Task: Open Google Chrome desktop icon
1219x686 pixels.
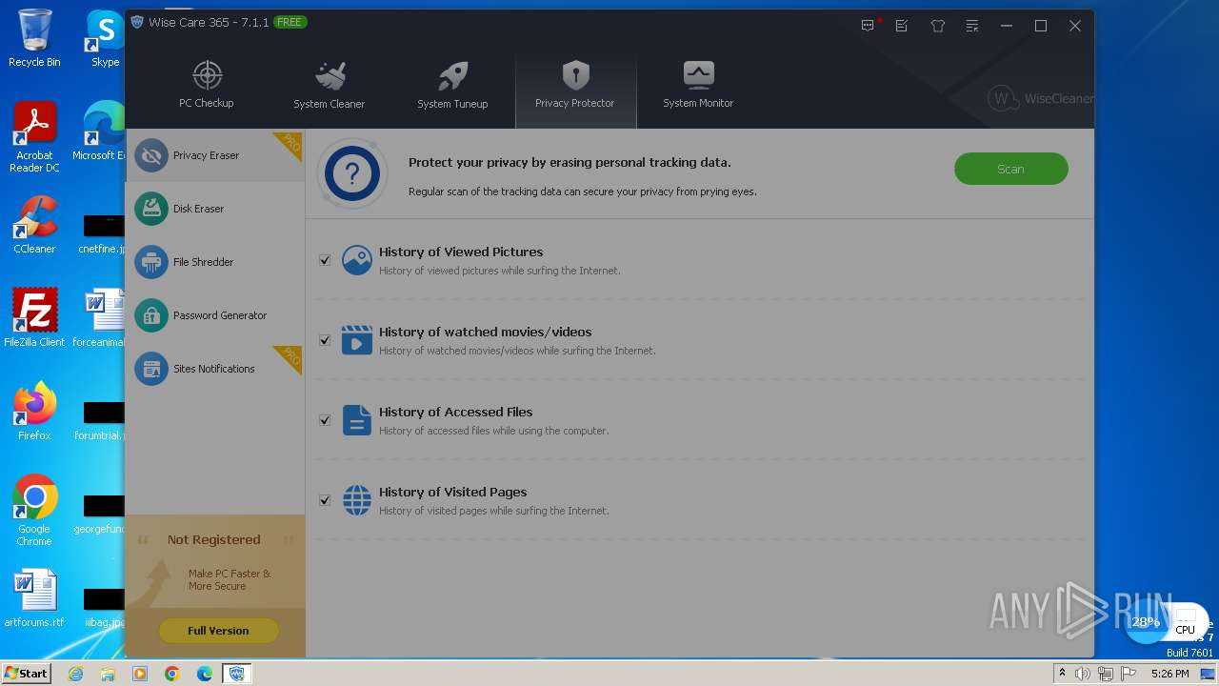Action: 34,510
